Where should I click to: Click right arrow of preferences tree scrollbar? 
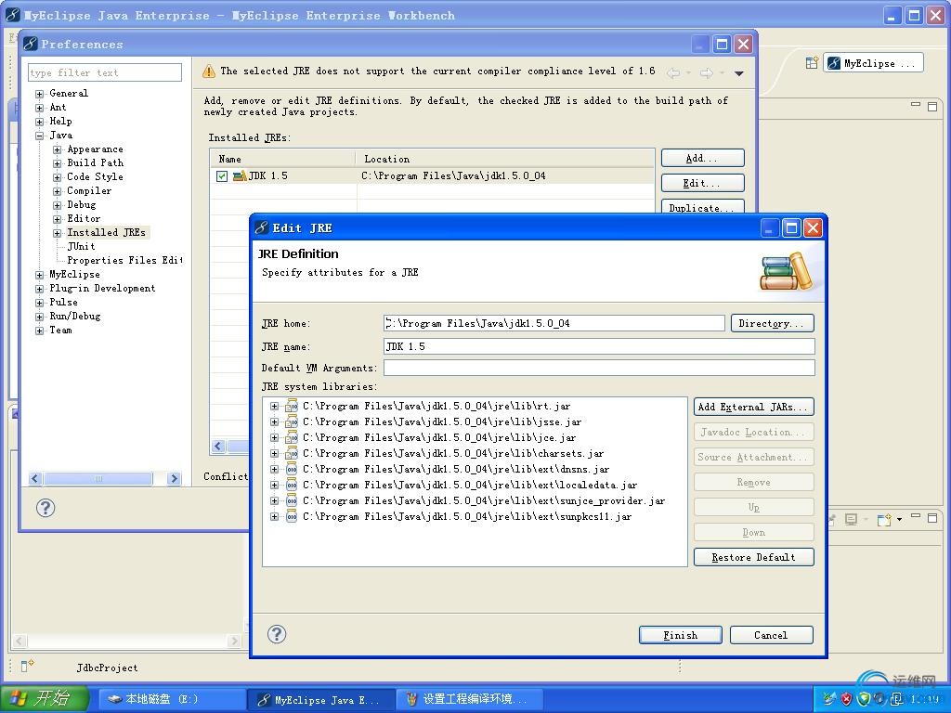[x=174, y=478]
